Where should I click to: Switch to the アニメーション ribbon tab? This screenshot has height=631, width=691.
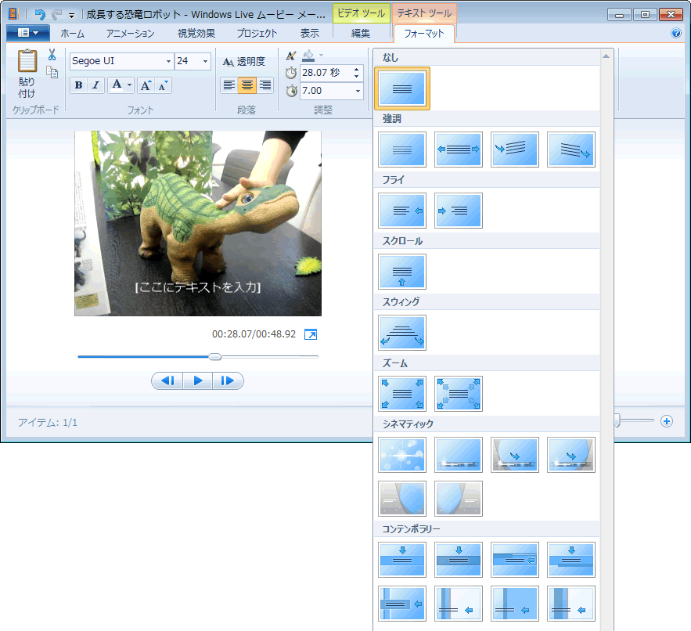tap(130, 33)
